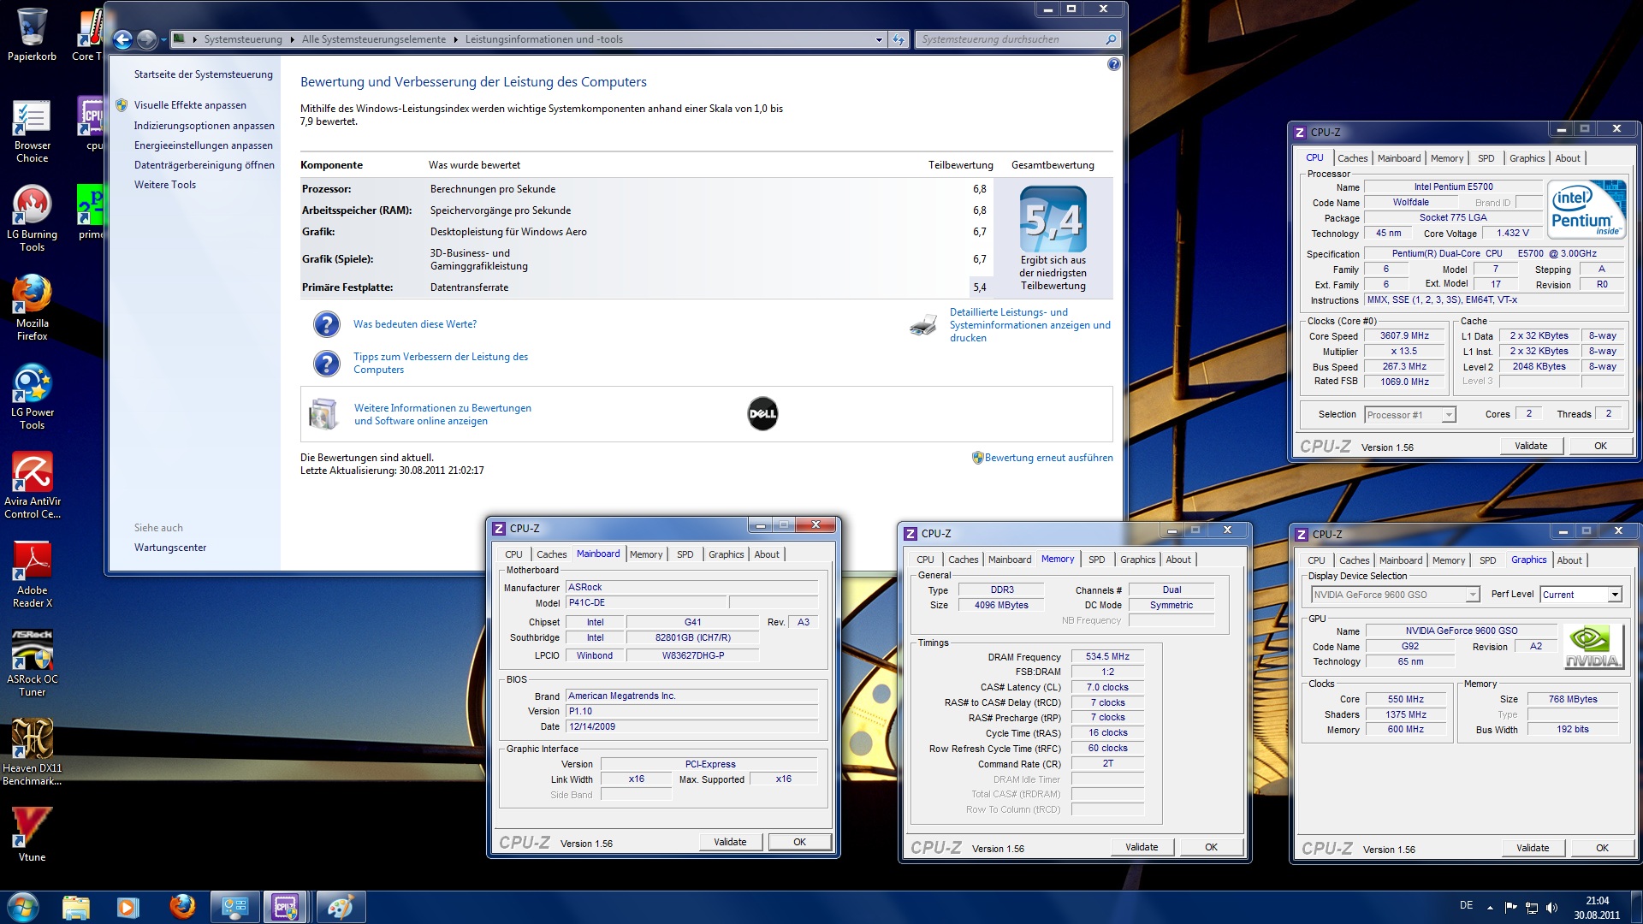Viewport: 1643px width, 924px height.
Task: Open About tab in Graphics CPU-Z window
Action: pos(1569,560)
